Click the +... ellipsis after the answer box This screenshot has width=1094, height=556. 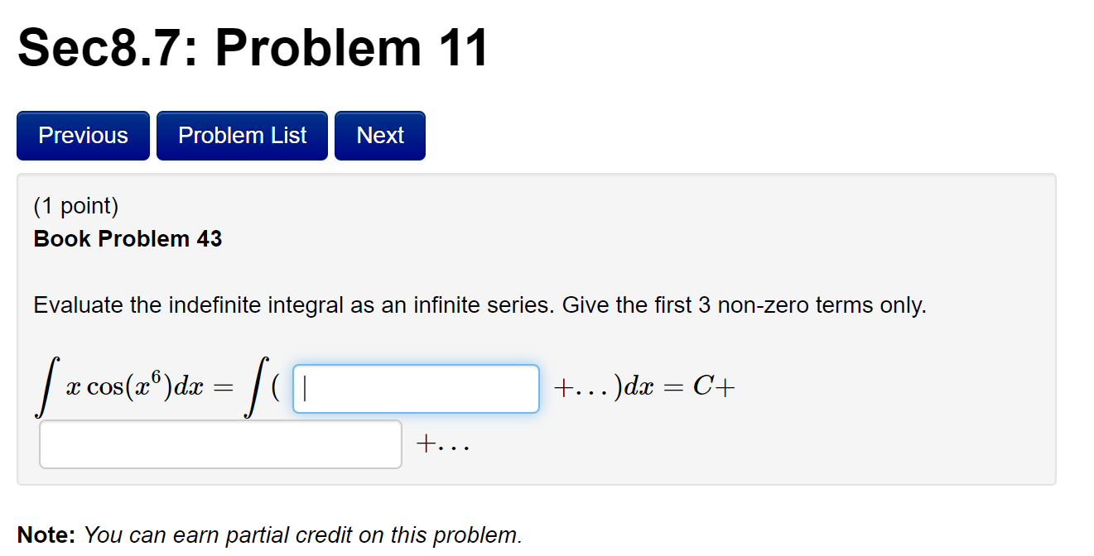(444, 443)
